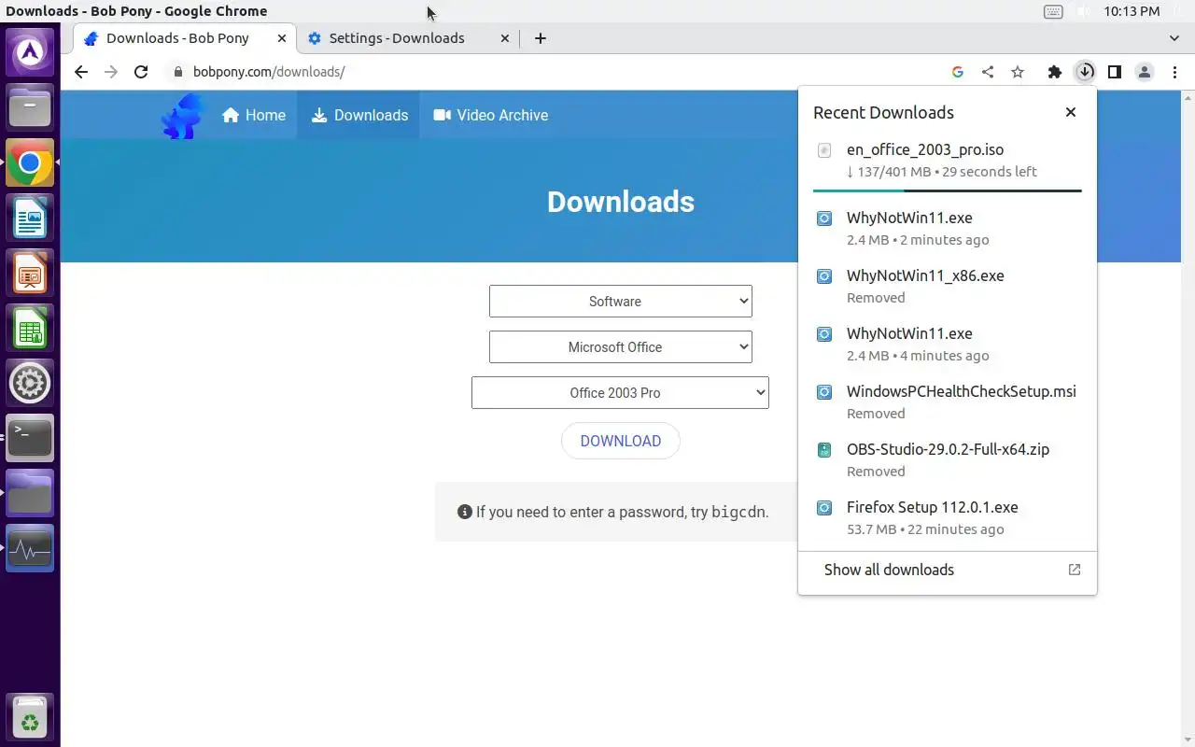1195x747 pixels.
Task: Launch LibreOffice Calc from dock
Action: [30, 329]
